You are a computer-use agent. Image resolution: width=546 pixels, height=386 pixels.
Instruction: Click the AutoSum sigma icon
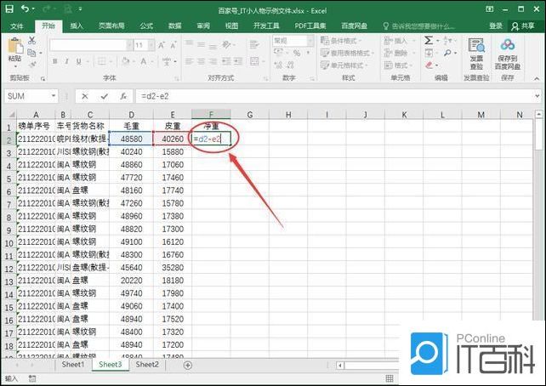pos(429,40)
